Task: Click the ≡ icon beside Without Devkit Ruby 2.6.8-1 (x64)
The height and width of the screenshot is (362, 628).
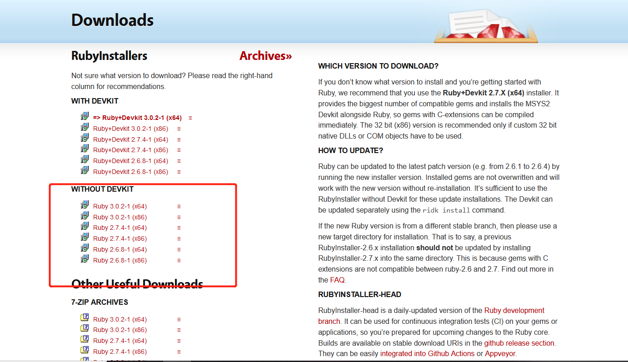Action: click(179, 249)
